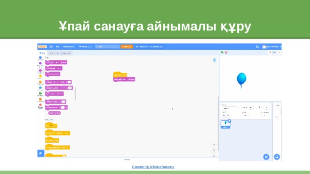
Task: Click the Choose a Backdrop button
Action: tap(277, 157)
